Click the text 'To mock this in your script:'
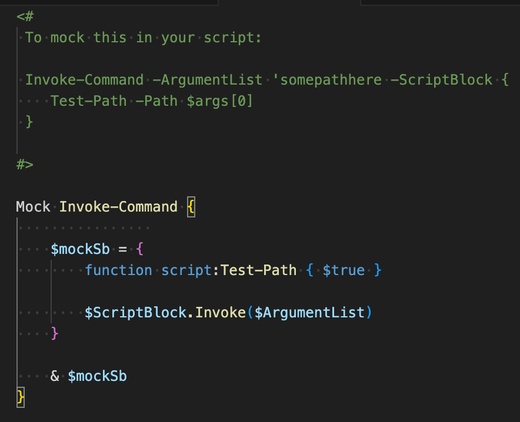Image resolution: width=520 pixels, height=422 pixels. click(x=144, y=38)
